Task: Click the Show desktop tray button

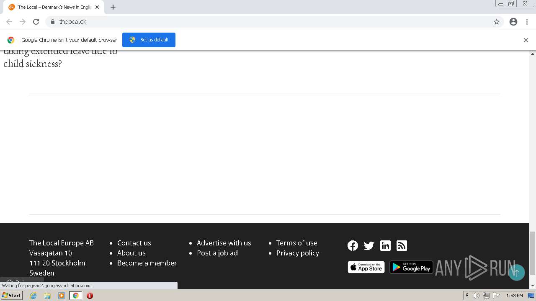Action: click(x=531, y=296)
